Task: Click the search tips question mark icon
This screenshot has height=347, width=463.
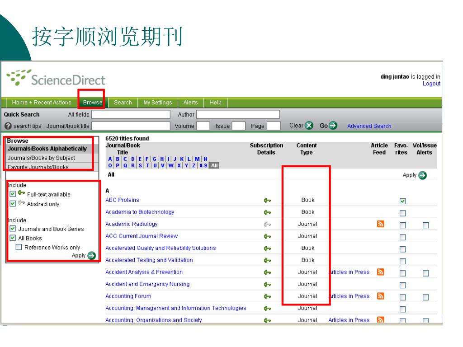Action: coord(8,126)
